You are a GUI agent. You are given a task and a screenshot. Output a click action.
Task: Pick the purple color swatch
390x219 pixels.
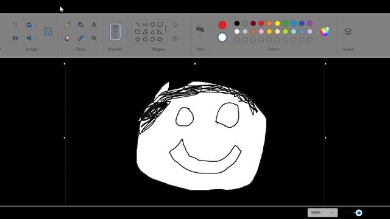point(310,23)
